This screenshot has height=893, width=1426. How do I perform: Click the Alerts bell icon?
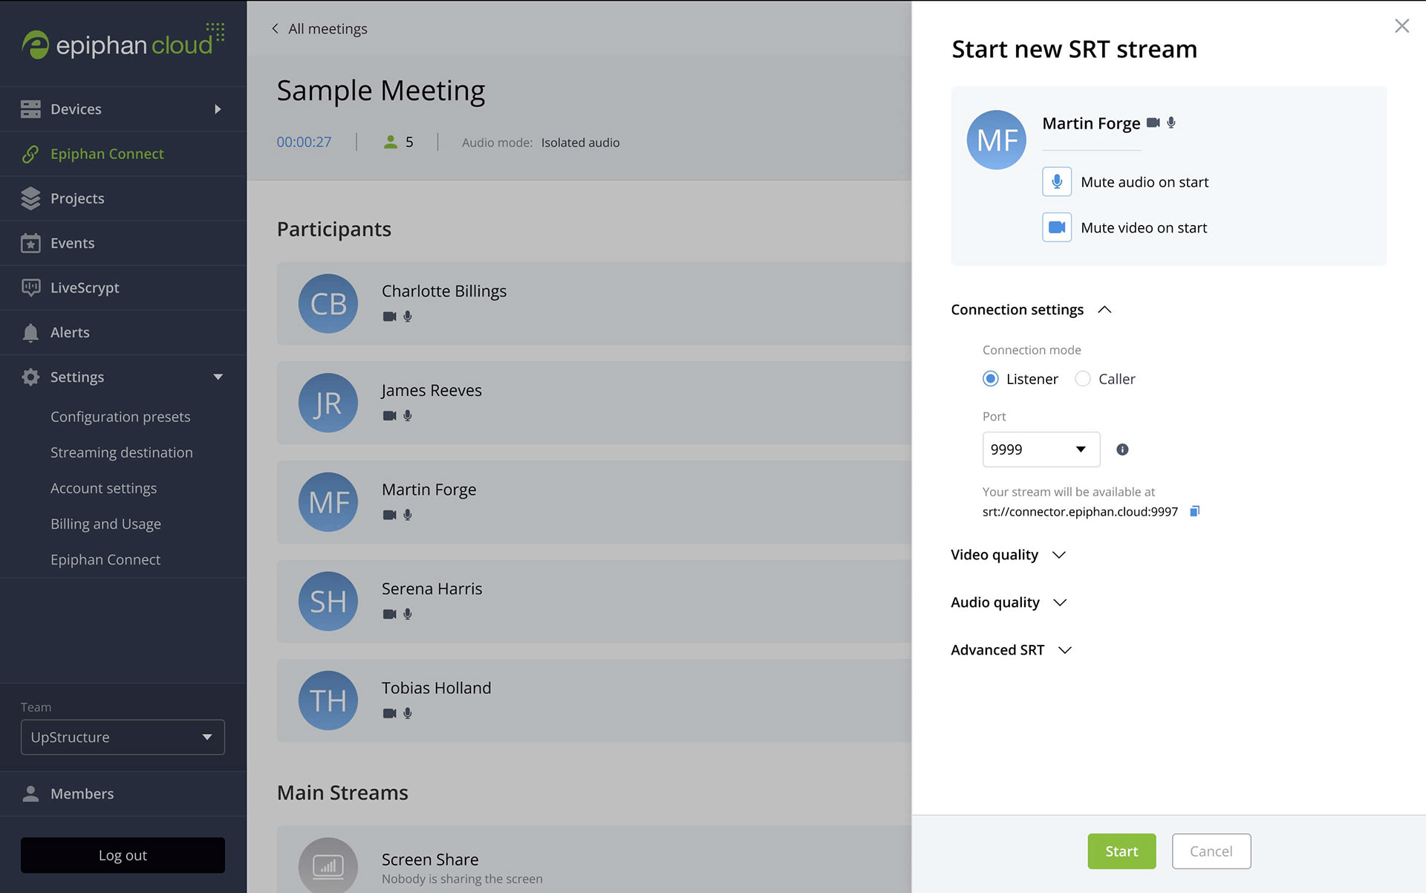[30, 332]
